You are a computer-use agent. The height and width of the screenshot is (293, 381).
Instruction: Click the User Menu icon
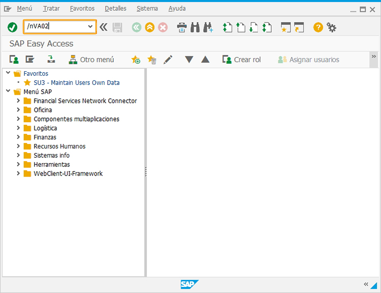pyautogui.click(x=14, y=60)
